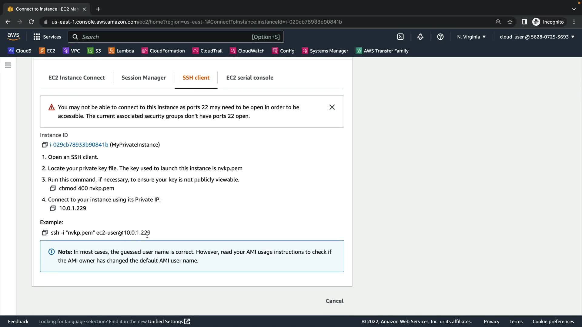The image size is (582, 327).
Task: Copy the private IP 10.0.1.229
Action: (53, 208)
